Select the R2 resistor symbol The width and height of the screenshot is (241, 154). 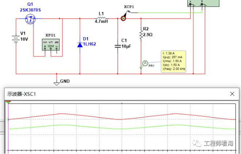[x=141, y=35]
